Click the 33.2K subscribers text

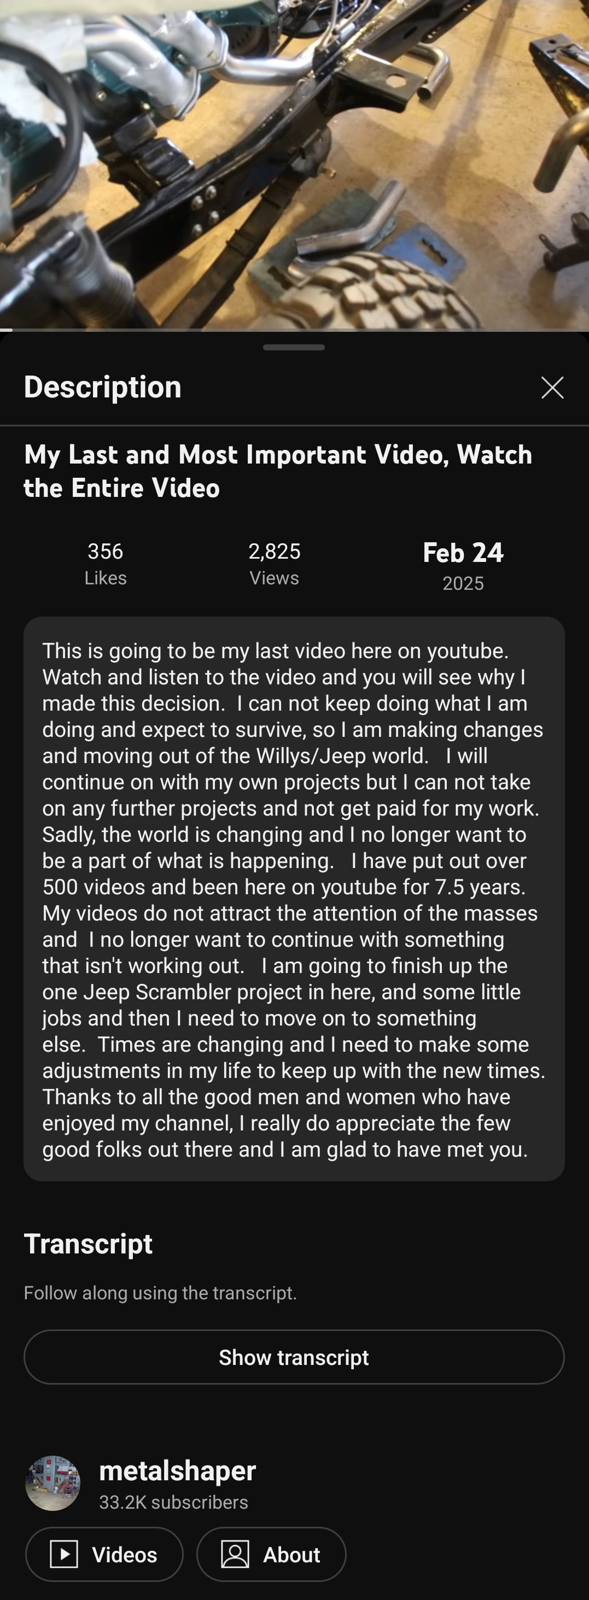[x=173, y=1503]
